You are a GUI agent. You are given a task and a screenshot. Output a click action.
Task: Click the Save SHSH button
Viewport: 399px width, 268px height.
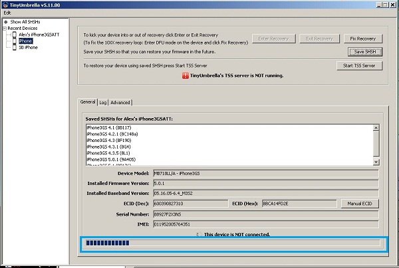(x=365, y=52)
